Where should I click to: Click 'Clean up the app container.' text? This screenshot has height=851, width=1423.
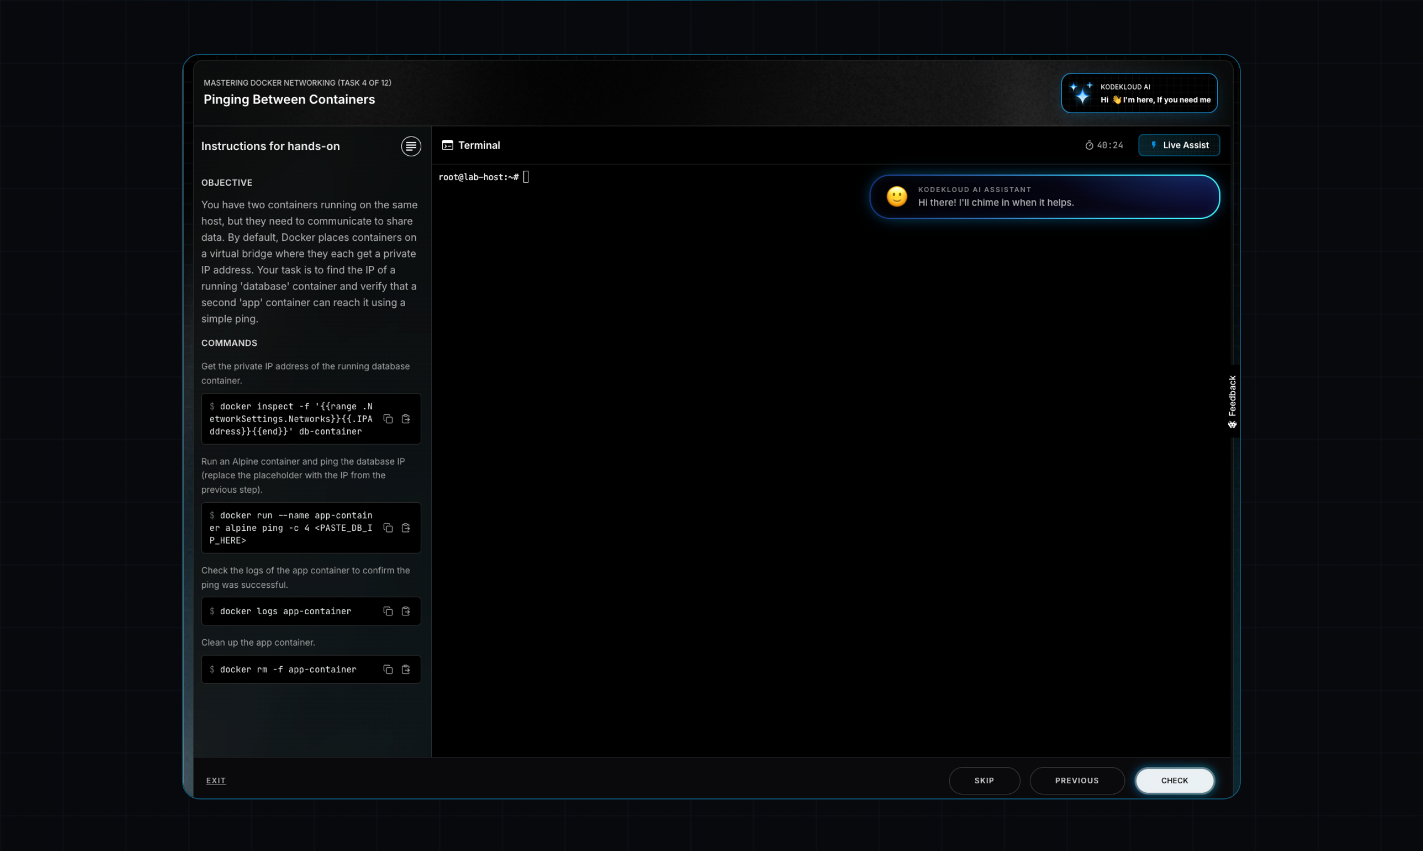click(x=258, y=642)
